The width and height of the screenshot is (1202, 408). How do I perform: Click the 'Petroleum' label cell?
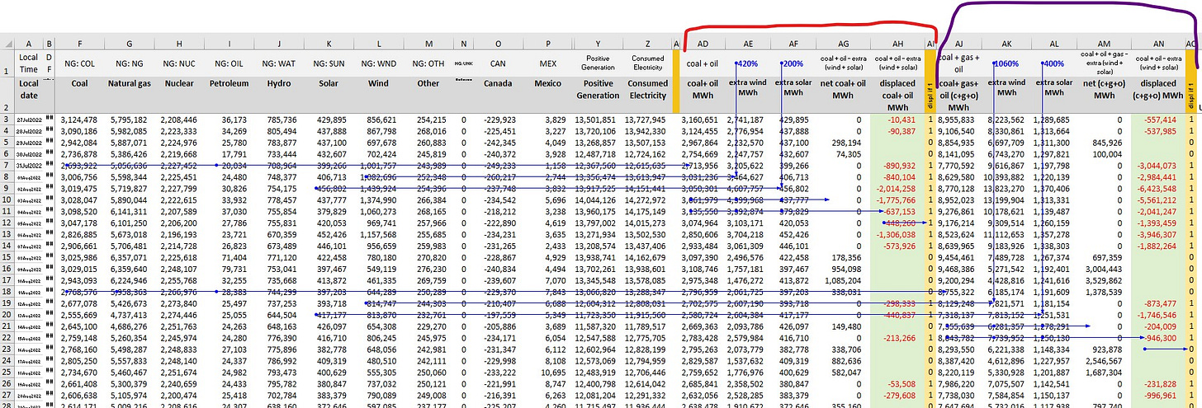pos(230,84)
